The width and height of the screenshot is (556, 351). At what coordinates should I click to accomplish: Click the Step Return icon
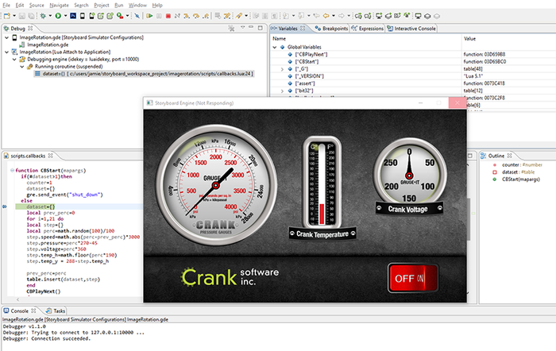pyautogui.click(x=206, y=16)
